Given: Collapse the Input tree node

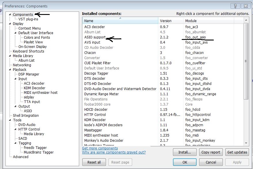Looking at the screenshot, I should click(x=15, y=79).
